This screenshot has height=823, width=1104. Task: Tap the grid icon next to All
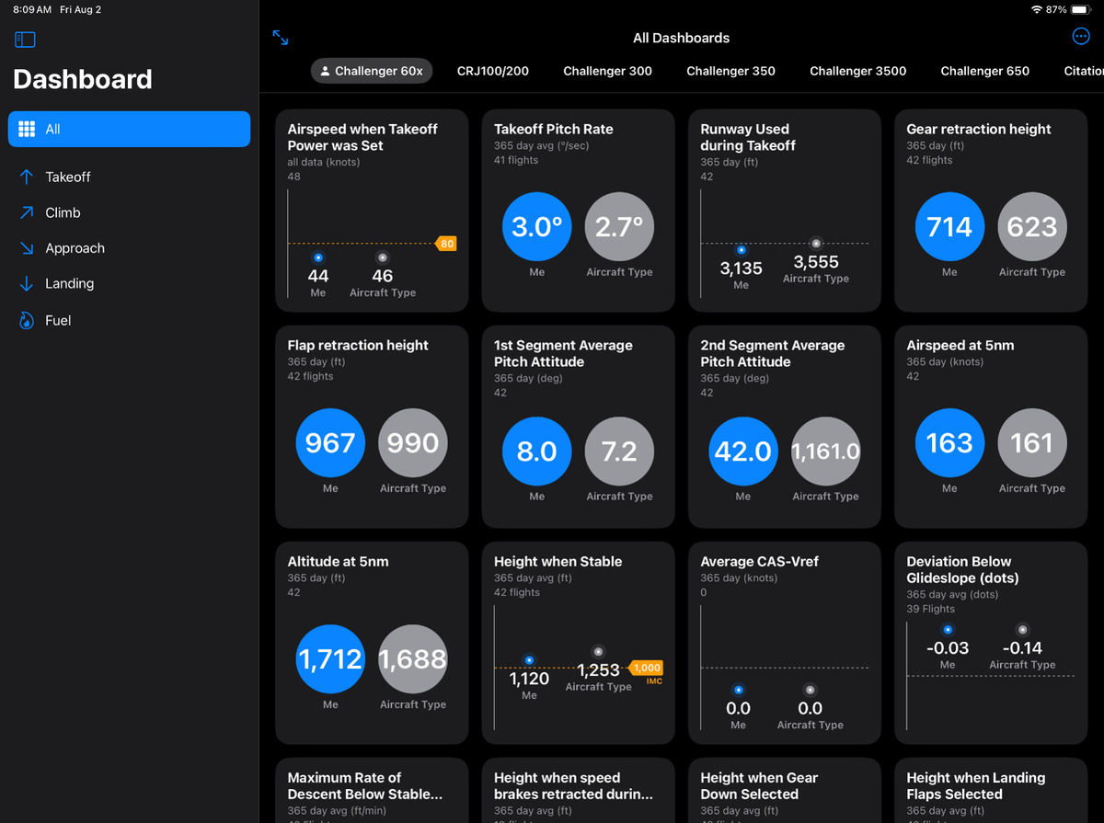(x=26, y=129)
